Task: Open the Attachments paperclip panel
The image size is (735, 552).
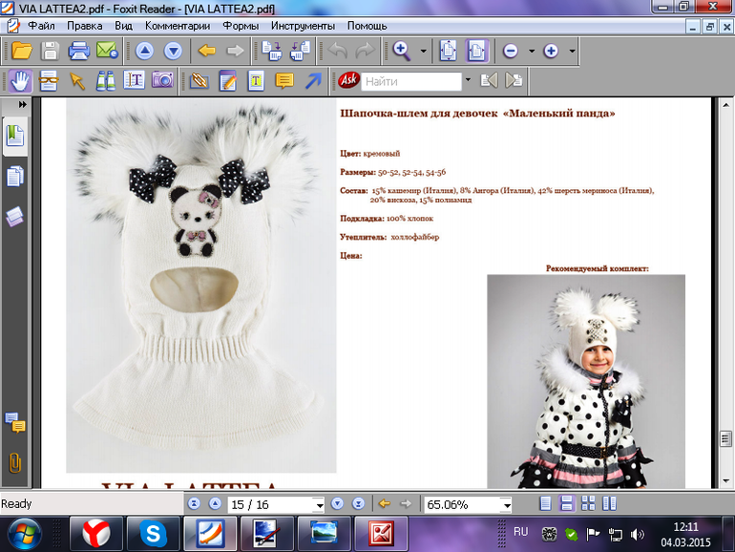Action: coord(15,462)
